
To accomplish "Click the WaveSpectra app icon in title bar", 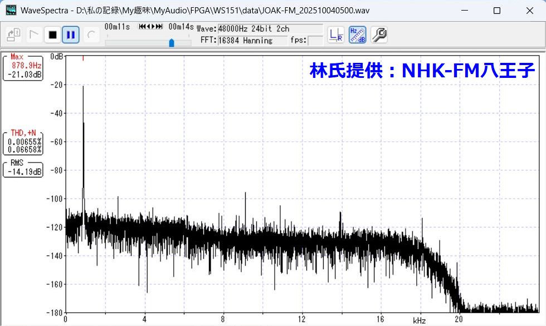I will tap(11, 11).
